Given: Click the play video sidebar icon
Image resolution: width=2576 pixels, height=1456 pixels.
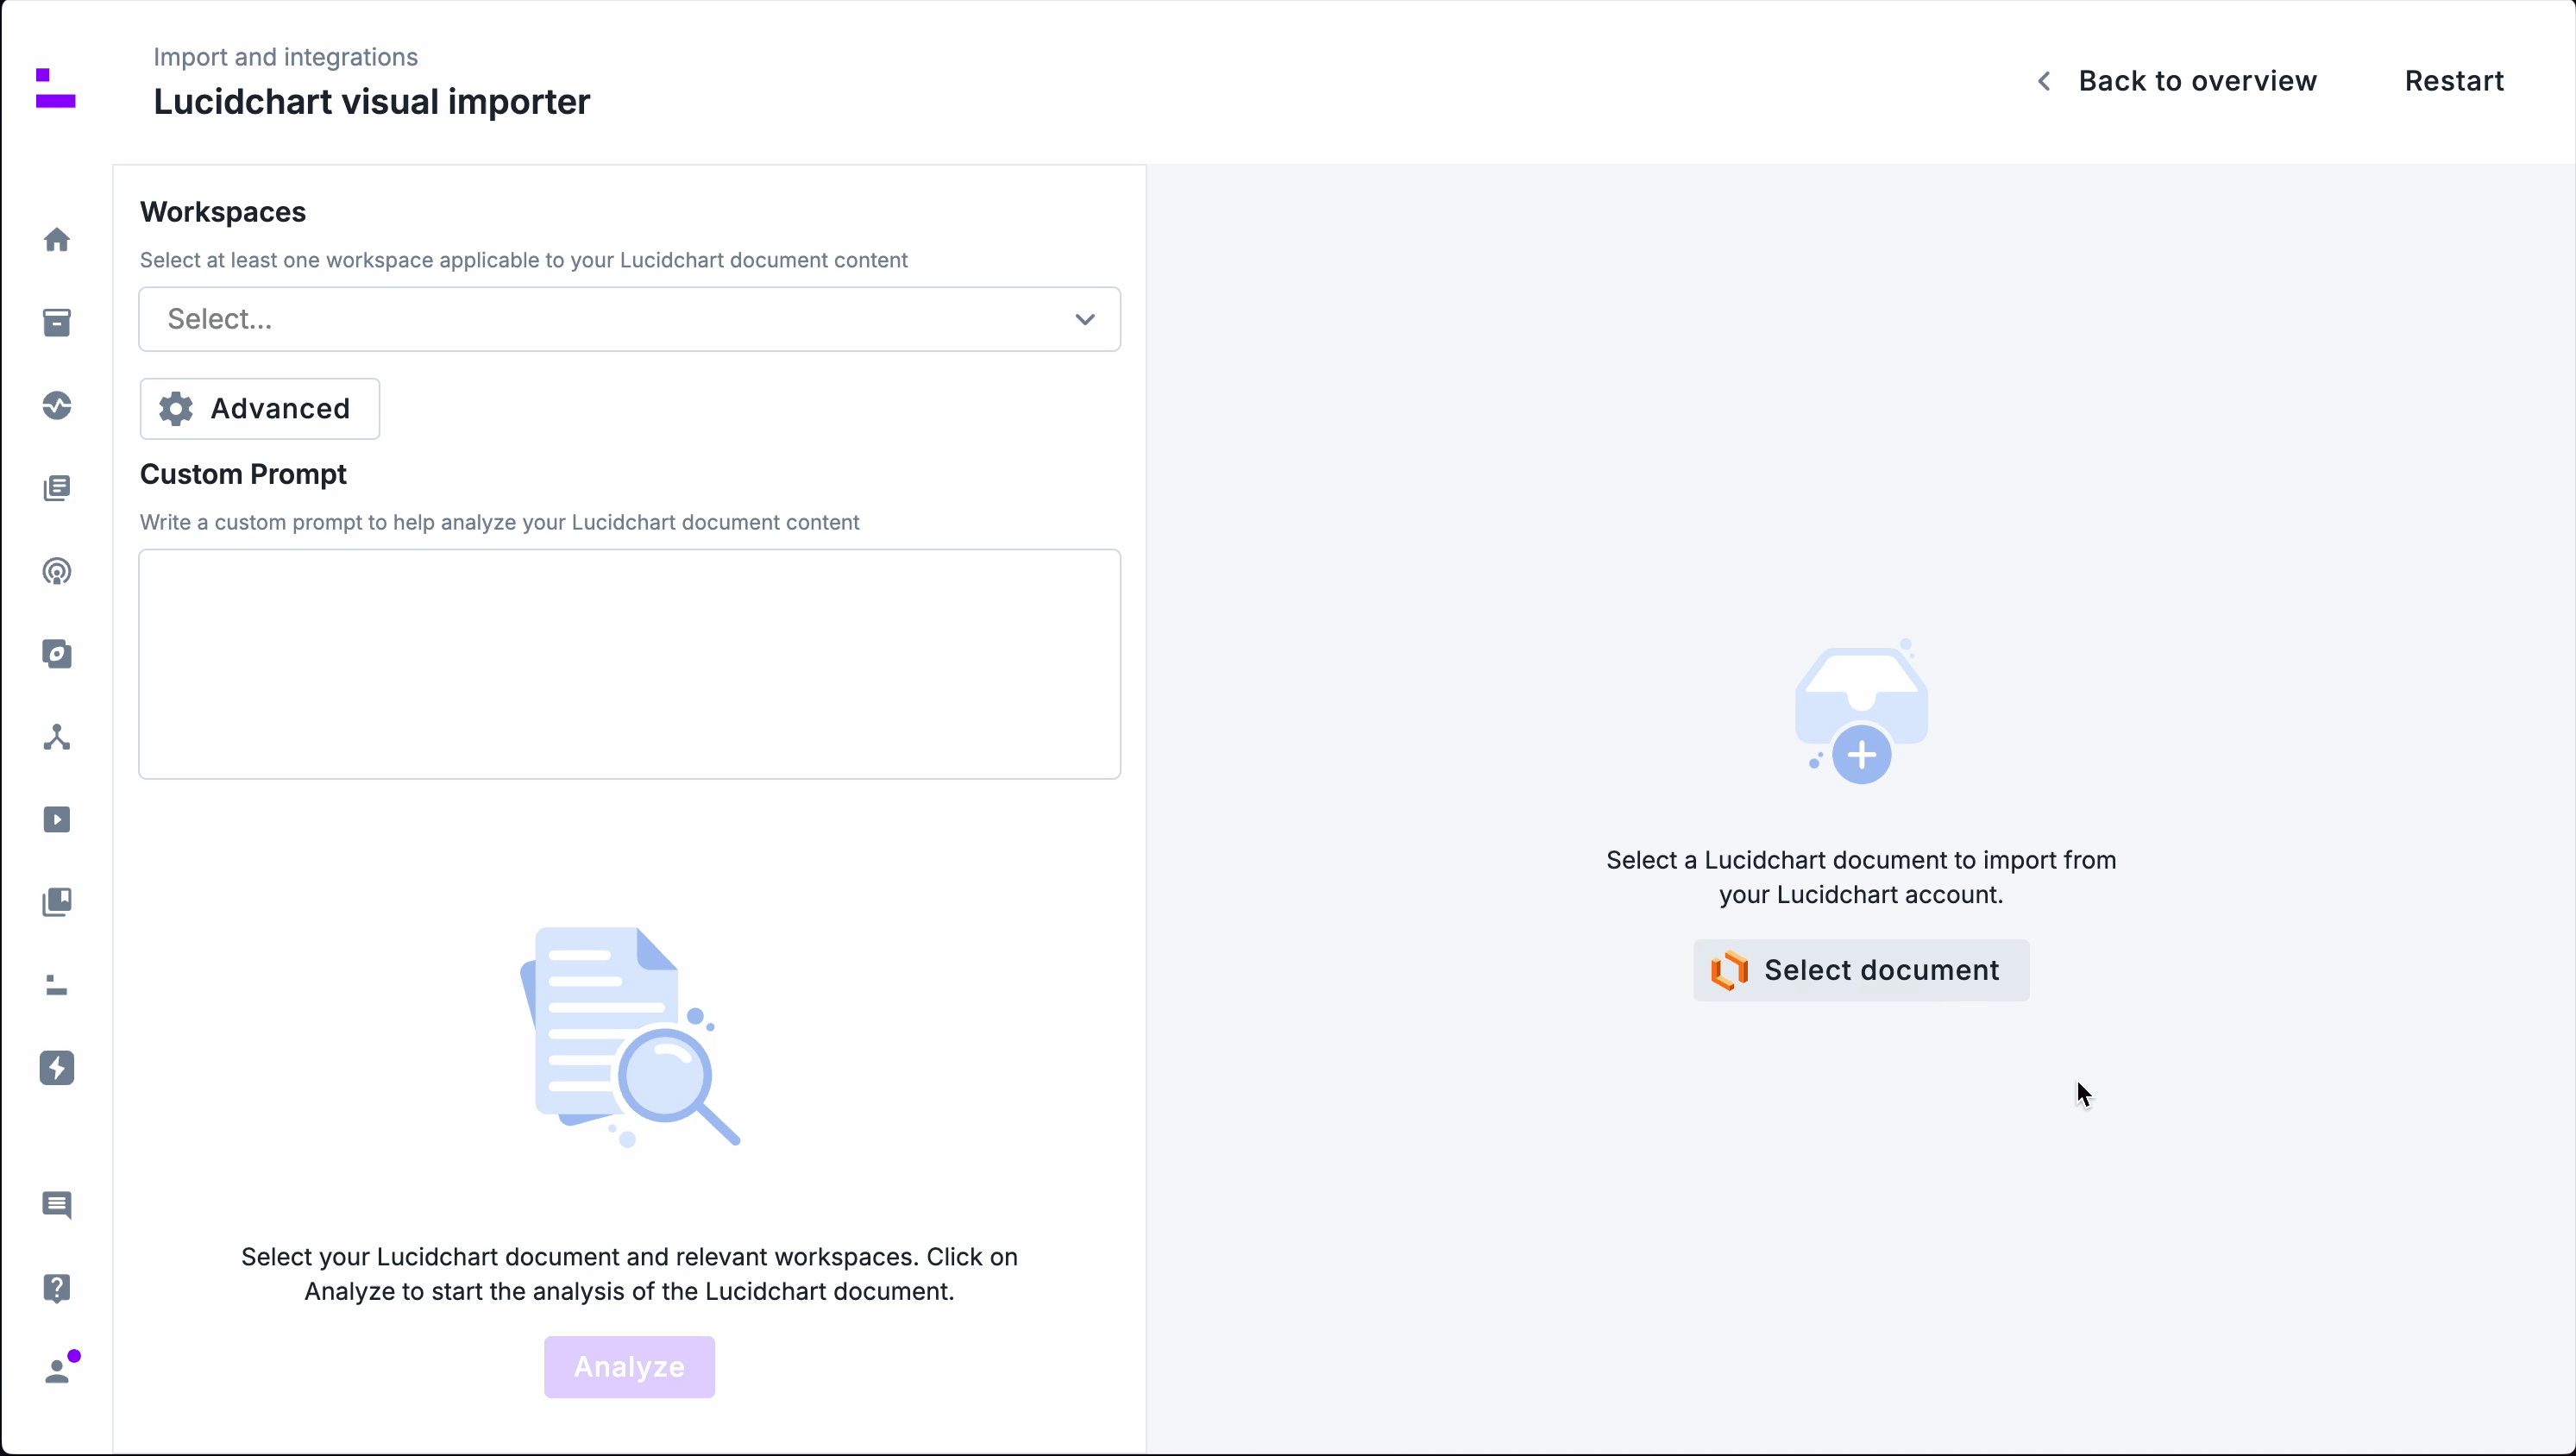Looking at the screenshot, I should point(57,820).
